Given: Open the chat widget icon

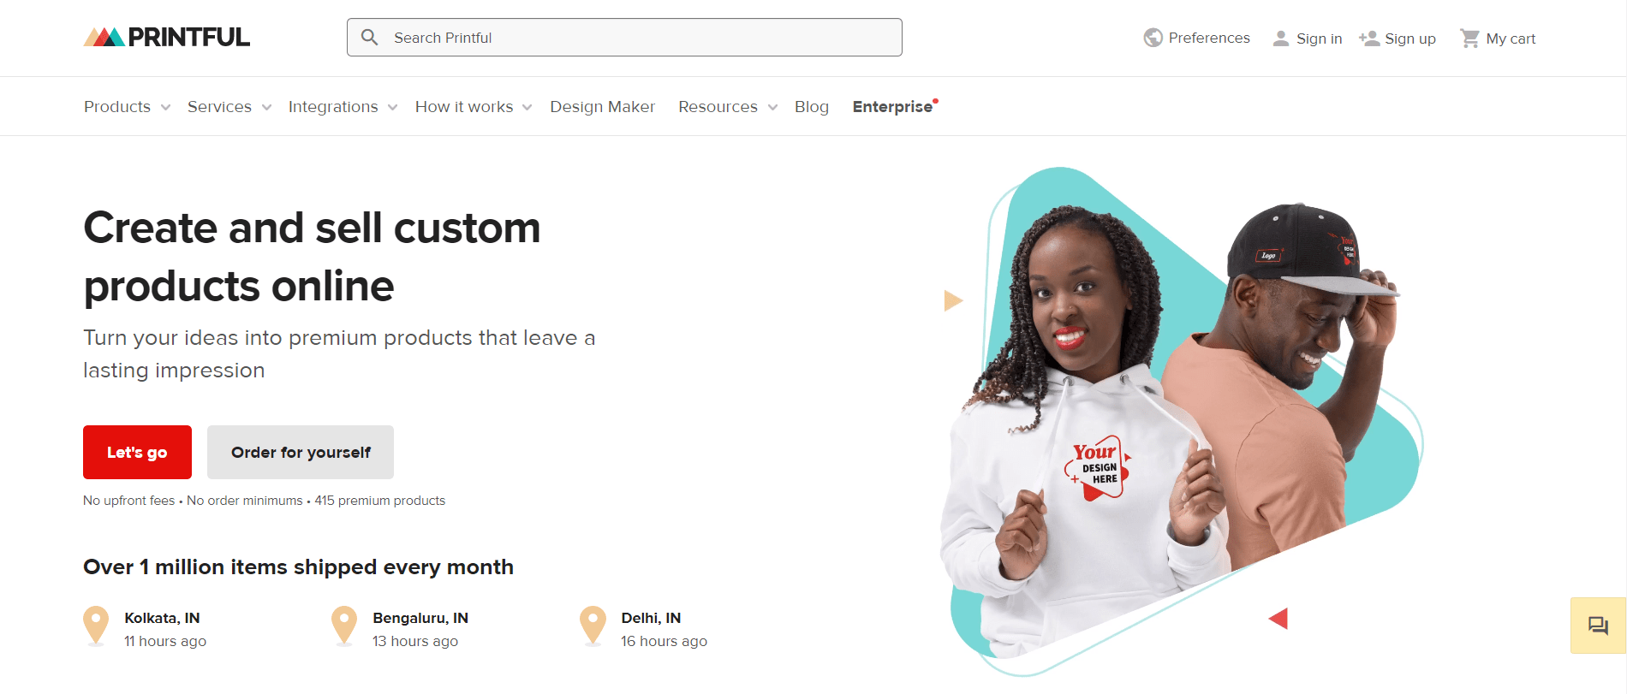Looking at the screenshot, I should [x=1598, y=626].
